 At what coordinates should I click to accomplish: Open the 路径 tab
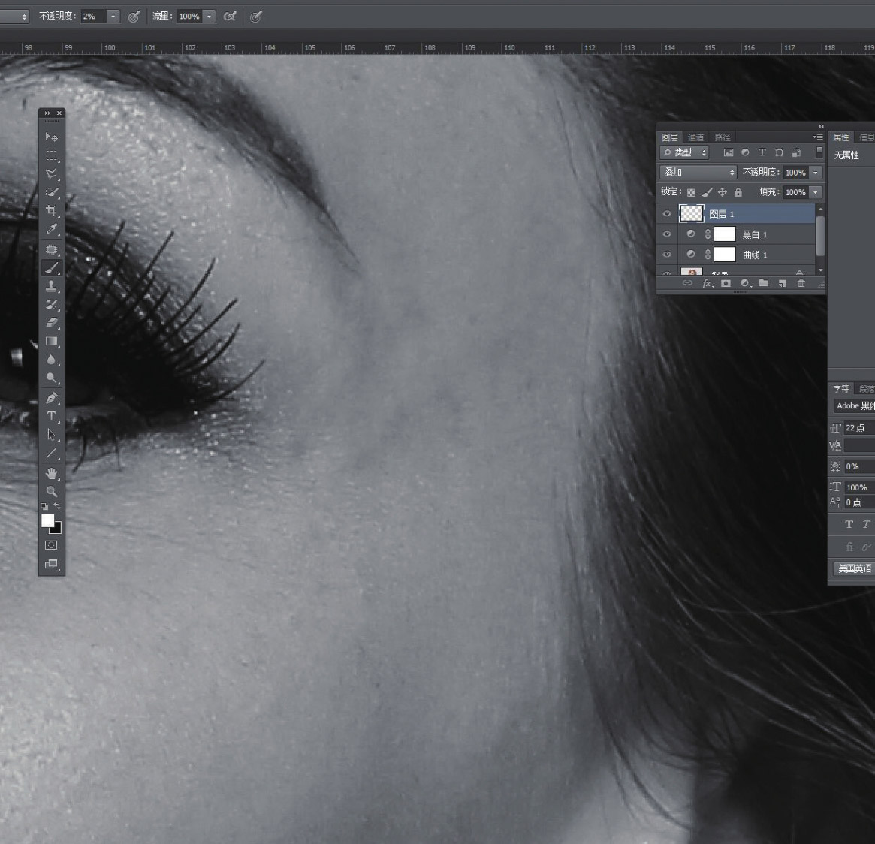(723, 137)
